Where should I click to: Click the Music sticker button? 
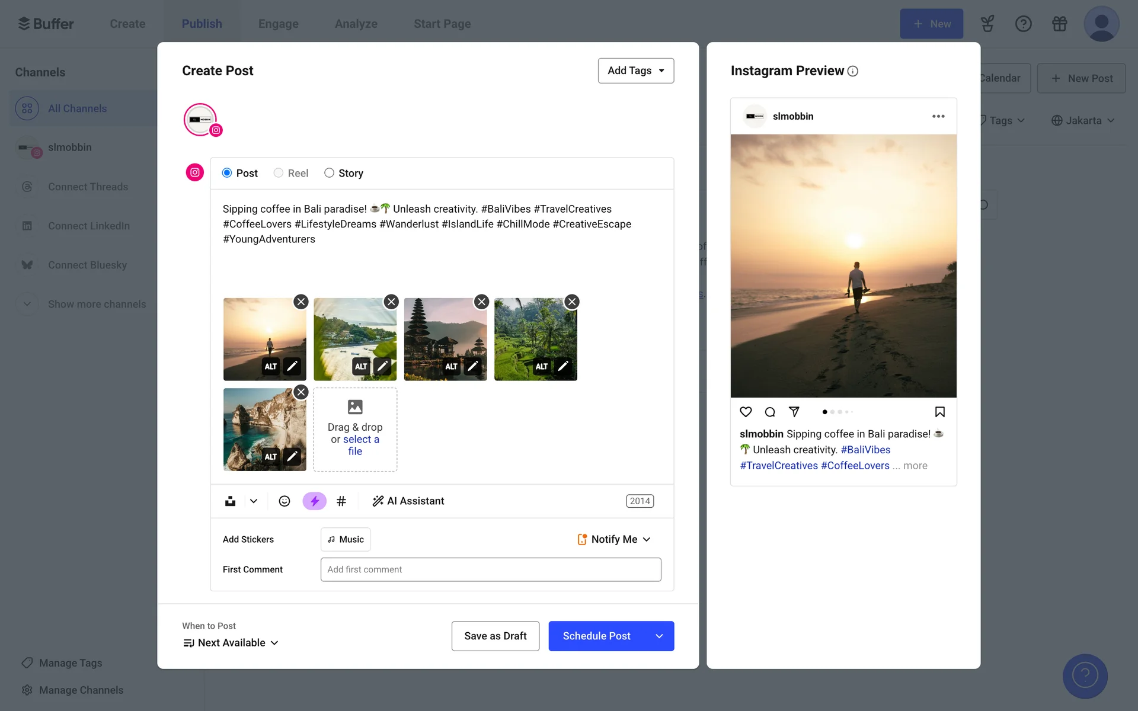pos(346,539)
